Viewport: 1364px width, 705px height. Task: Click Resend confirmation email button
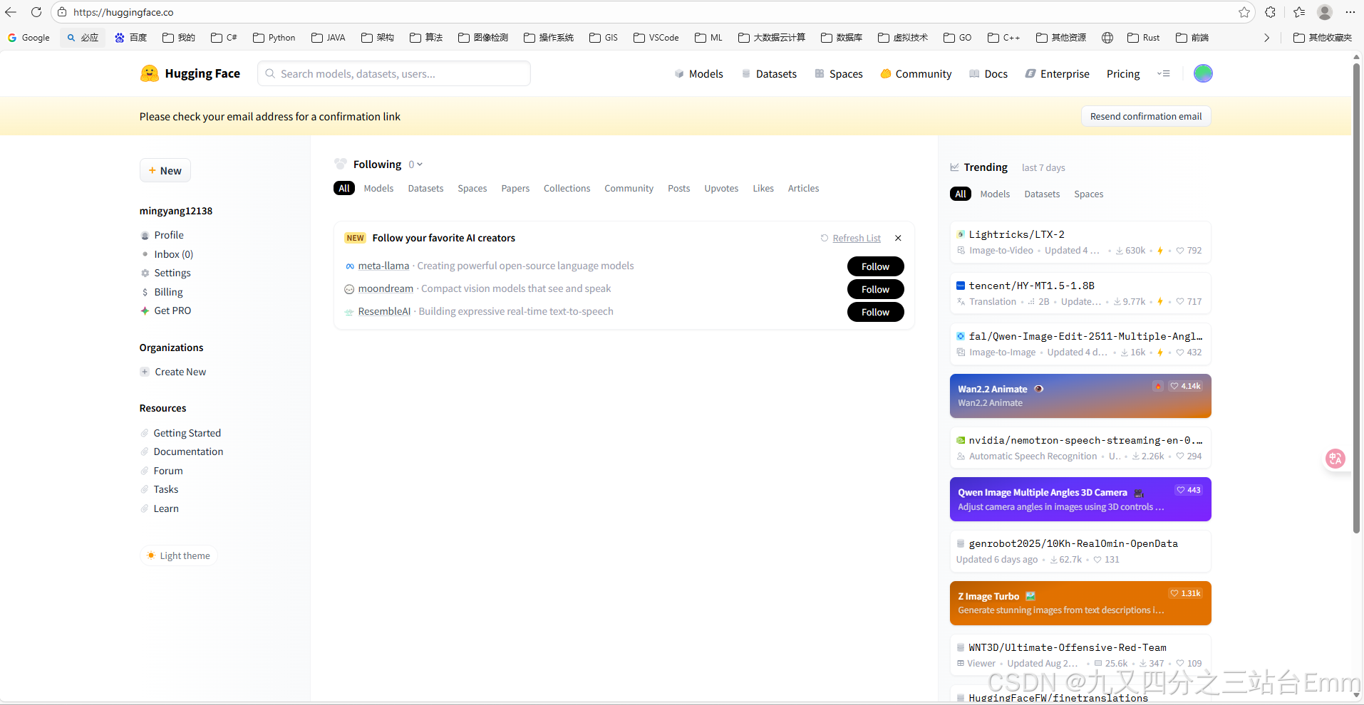pos(1145,116)
